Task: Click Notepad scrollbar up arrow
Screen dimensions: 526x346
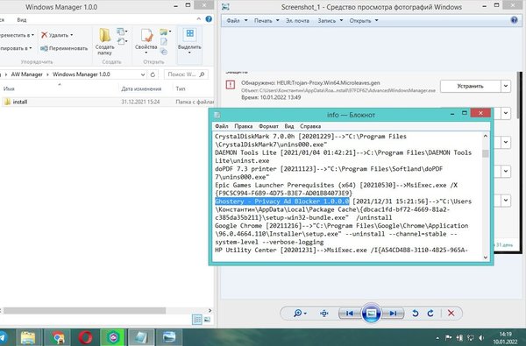Action: point(486,136)
